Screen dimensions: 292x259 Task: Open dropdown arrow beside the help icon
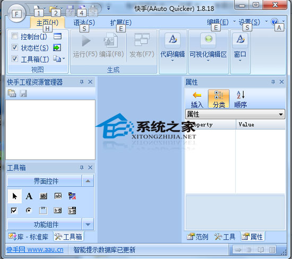click(284, 21)
